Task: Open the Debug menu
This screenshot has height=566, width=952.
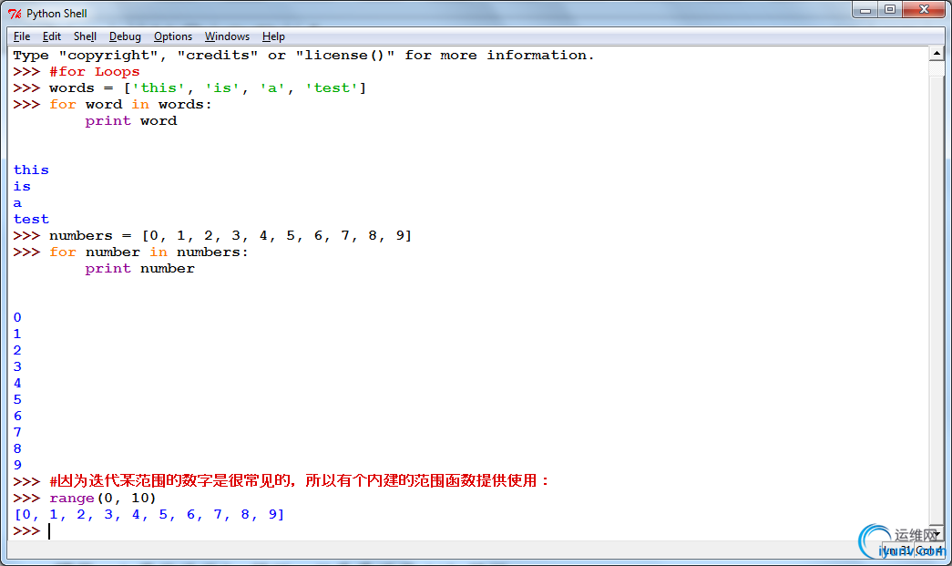Action: 125,36
